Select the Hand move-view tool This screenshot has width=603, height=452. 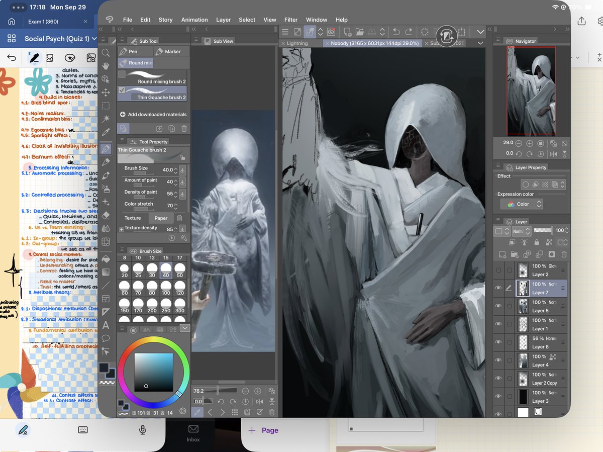point(106,66)
